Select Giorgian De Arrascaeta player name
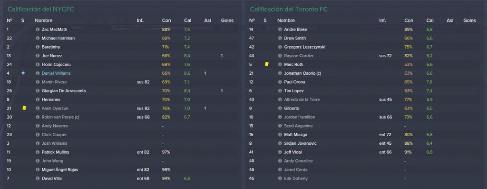 click(x=64, y=91)
